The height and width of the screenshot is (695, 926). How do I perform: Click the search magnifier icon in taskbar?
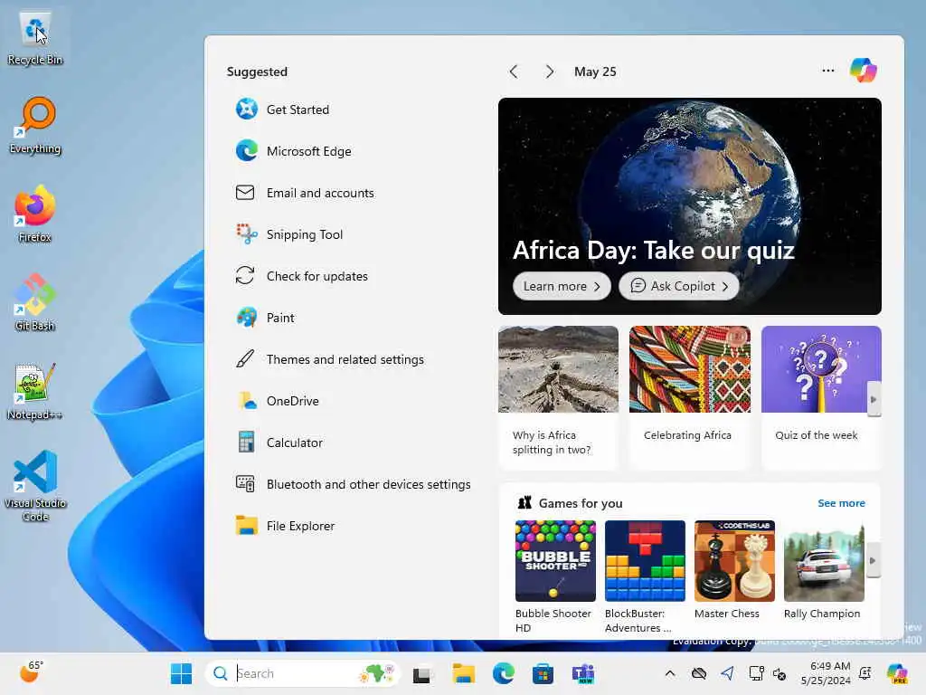[x=221, y=673]
